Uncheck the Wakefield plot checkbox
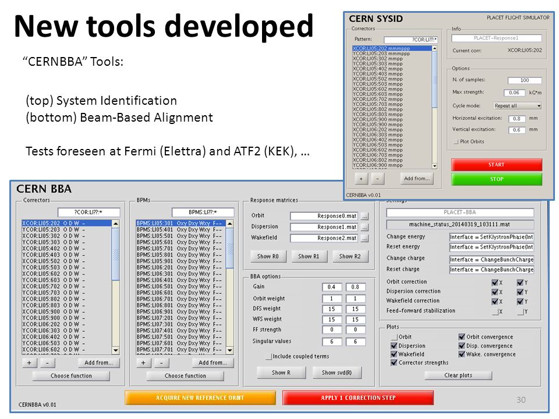The image size is (559, 419). coord(394,354)
